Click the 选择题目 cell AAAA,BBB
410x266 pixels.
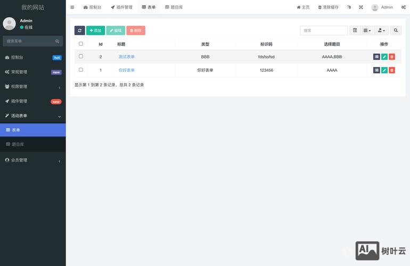tap(332, 57)
